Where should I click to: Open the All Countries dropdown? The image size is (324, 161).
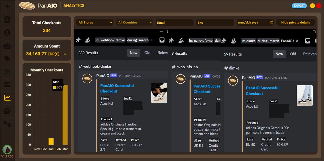click(x=135, y=22)
